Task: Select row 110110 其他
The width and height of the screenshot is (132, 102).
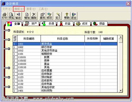Action: (65, 67)
